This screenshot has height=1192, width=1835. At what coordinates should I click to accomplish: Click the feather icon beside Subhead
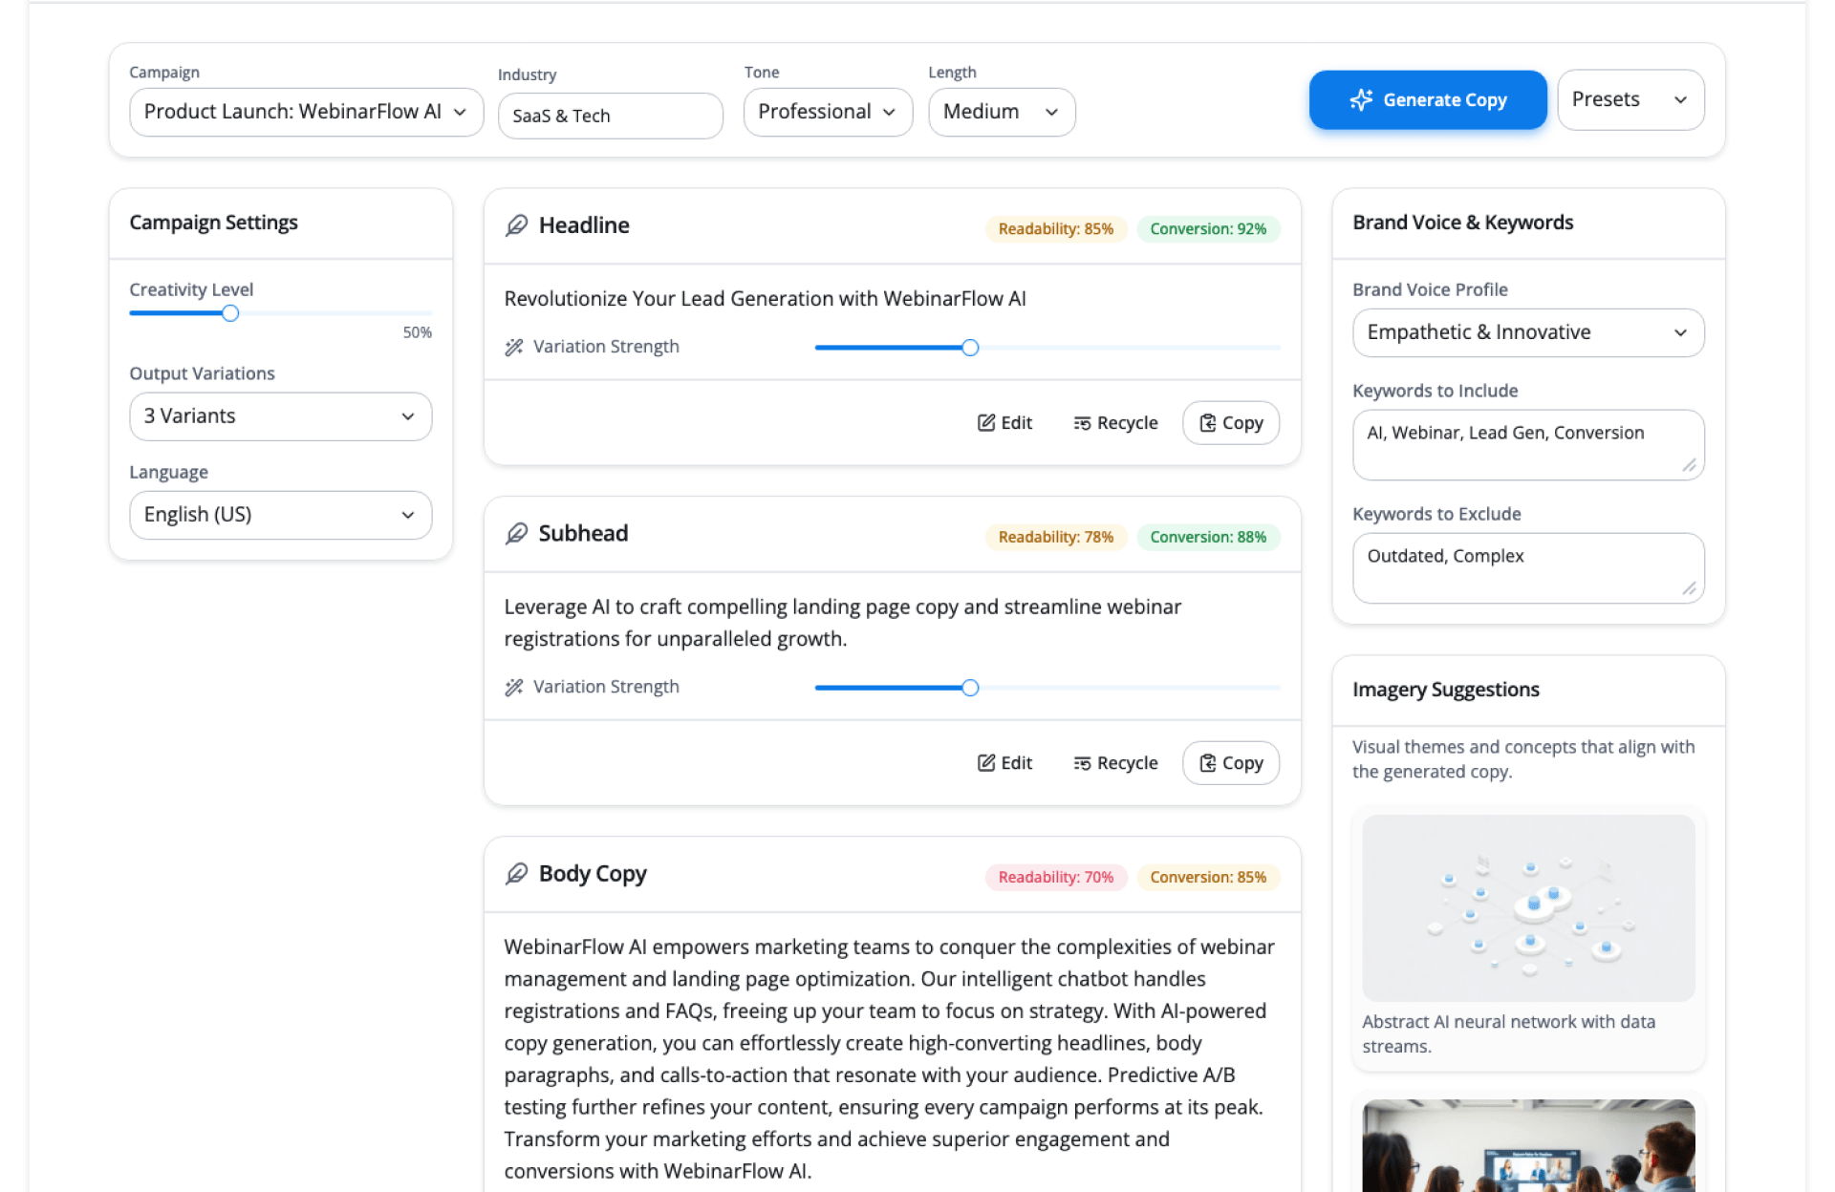pyautogui.click(x=516, y=533)
